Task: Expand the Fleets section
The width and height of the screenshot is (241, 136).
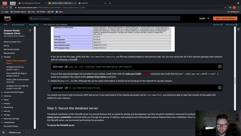Action: (x=2, y=100)
